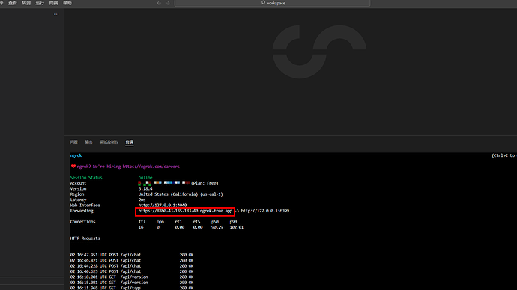
Task: Click the 02:16:47.951 POST /api/chat row
Action: click(x=132, y=255)
